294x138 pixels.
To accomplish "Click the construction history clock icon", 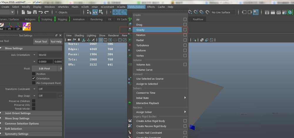I will [x=256, y=12].
